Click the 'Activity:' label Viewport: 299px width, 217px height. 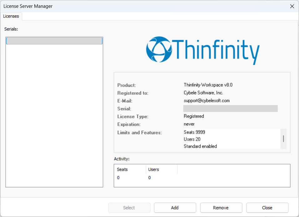pyautogui.click(x=122, y=159)
